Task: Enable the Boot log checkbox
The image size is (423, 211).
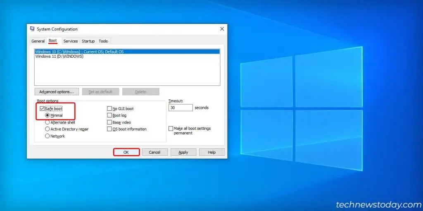Action: (109, 115)
